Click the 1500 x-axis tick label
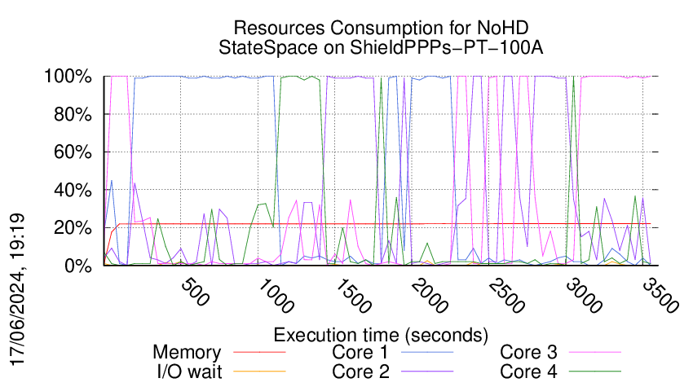The width and height of the screenshot is (693, 387). coord(353,296)
